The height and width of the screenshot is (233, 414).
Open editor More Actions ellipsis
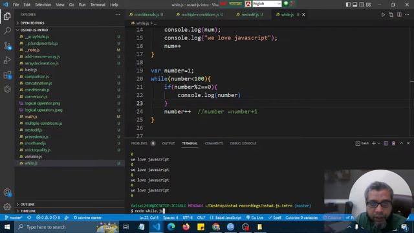tap(407, 15)
